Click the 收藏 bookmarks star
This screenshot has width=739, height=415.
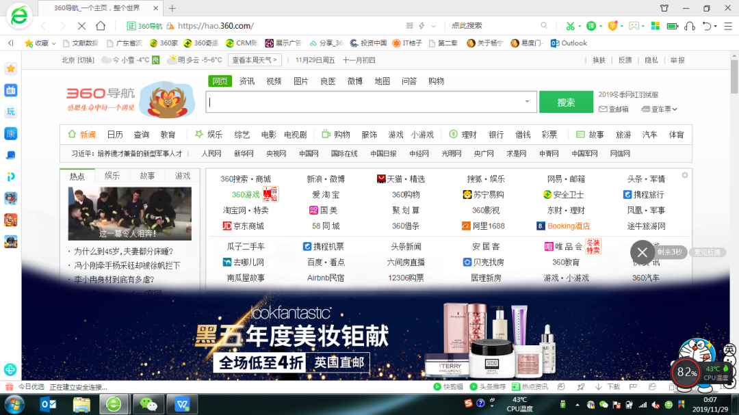point(29,43)
